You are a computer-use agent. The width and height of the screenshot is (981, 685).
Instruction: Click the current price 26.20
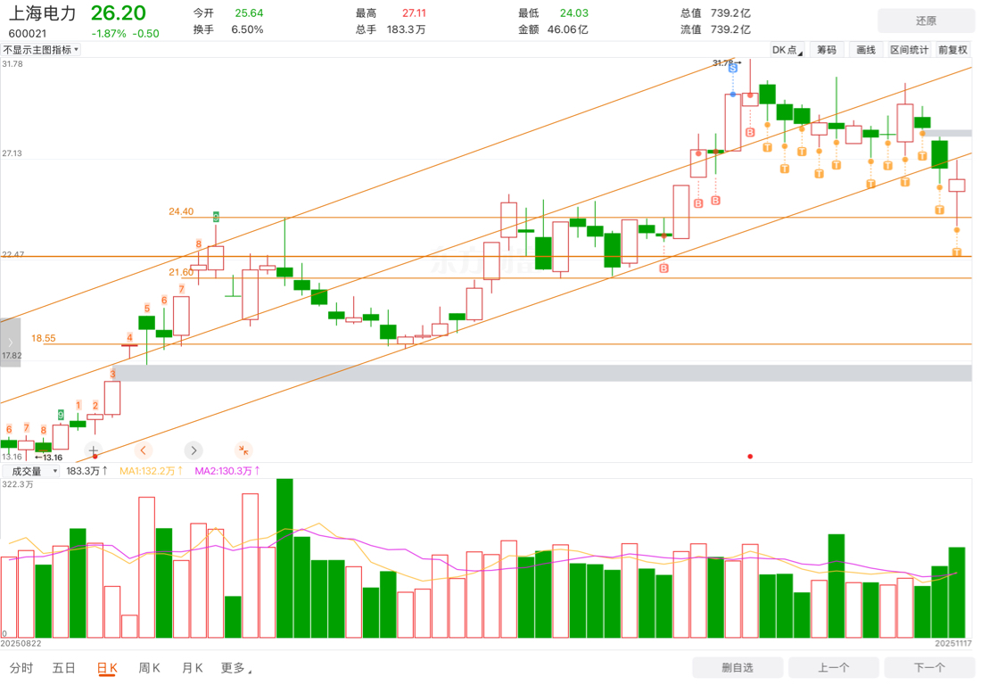pyautogui.click(x=119, y=12)
